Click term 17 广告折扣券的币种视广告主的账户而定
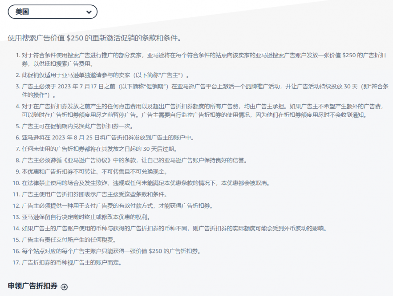Viewport: 393px width, 296px height. [x=72, y=263]
